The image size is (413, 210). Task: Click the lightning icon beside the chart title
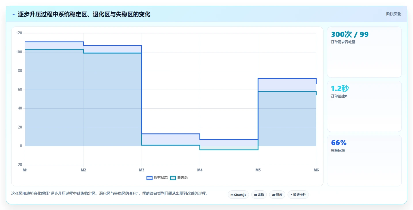pyautogui.click(x=14, y=14)
